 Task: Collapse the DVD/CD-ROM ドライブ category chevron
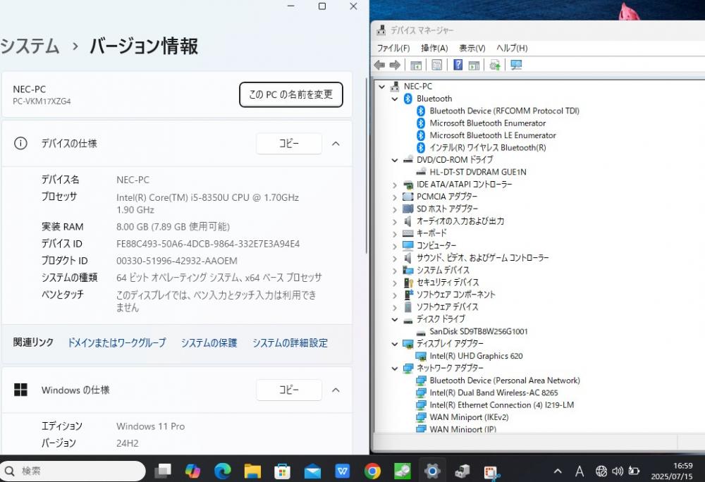[395, 160]
